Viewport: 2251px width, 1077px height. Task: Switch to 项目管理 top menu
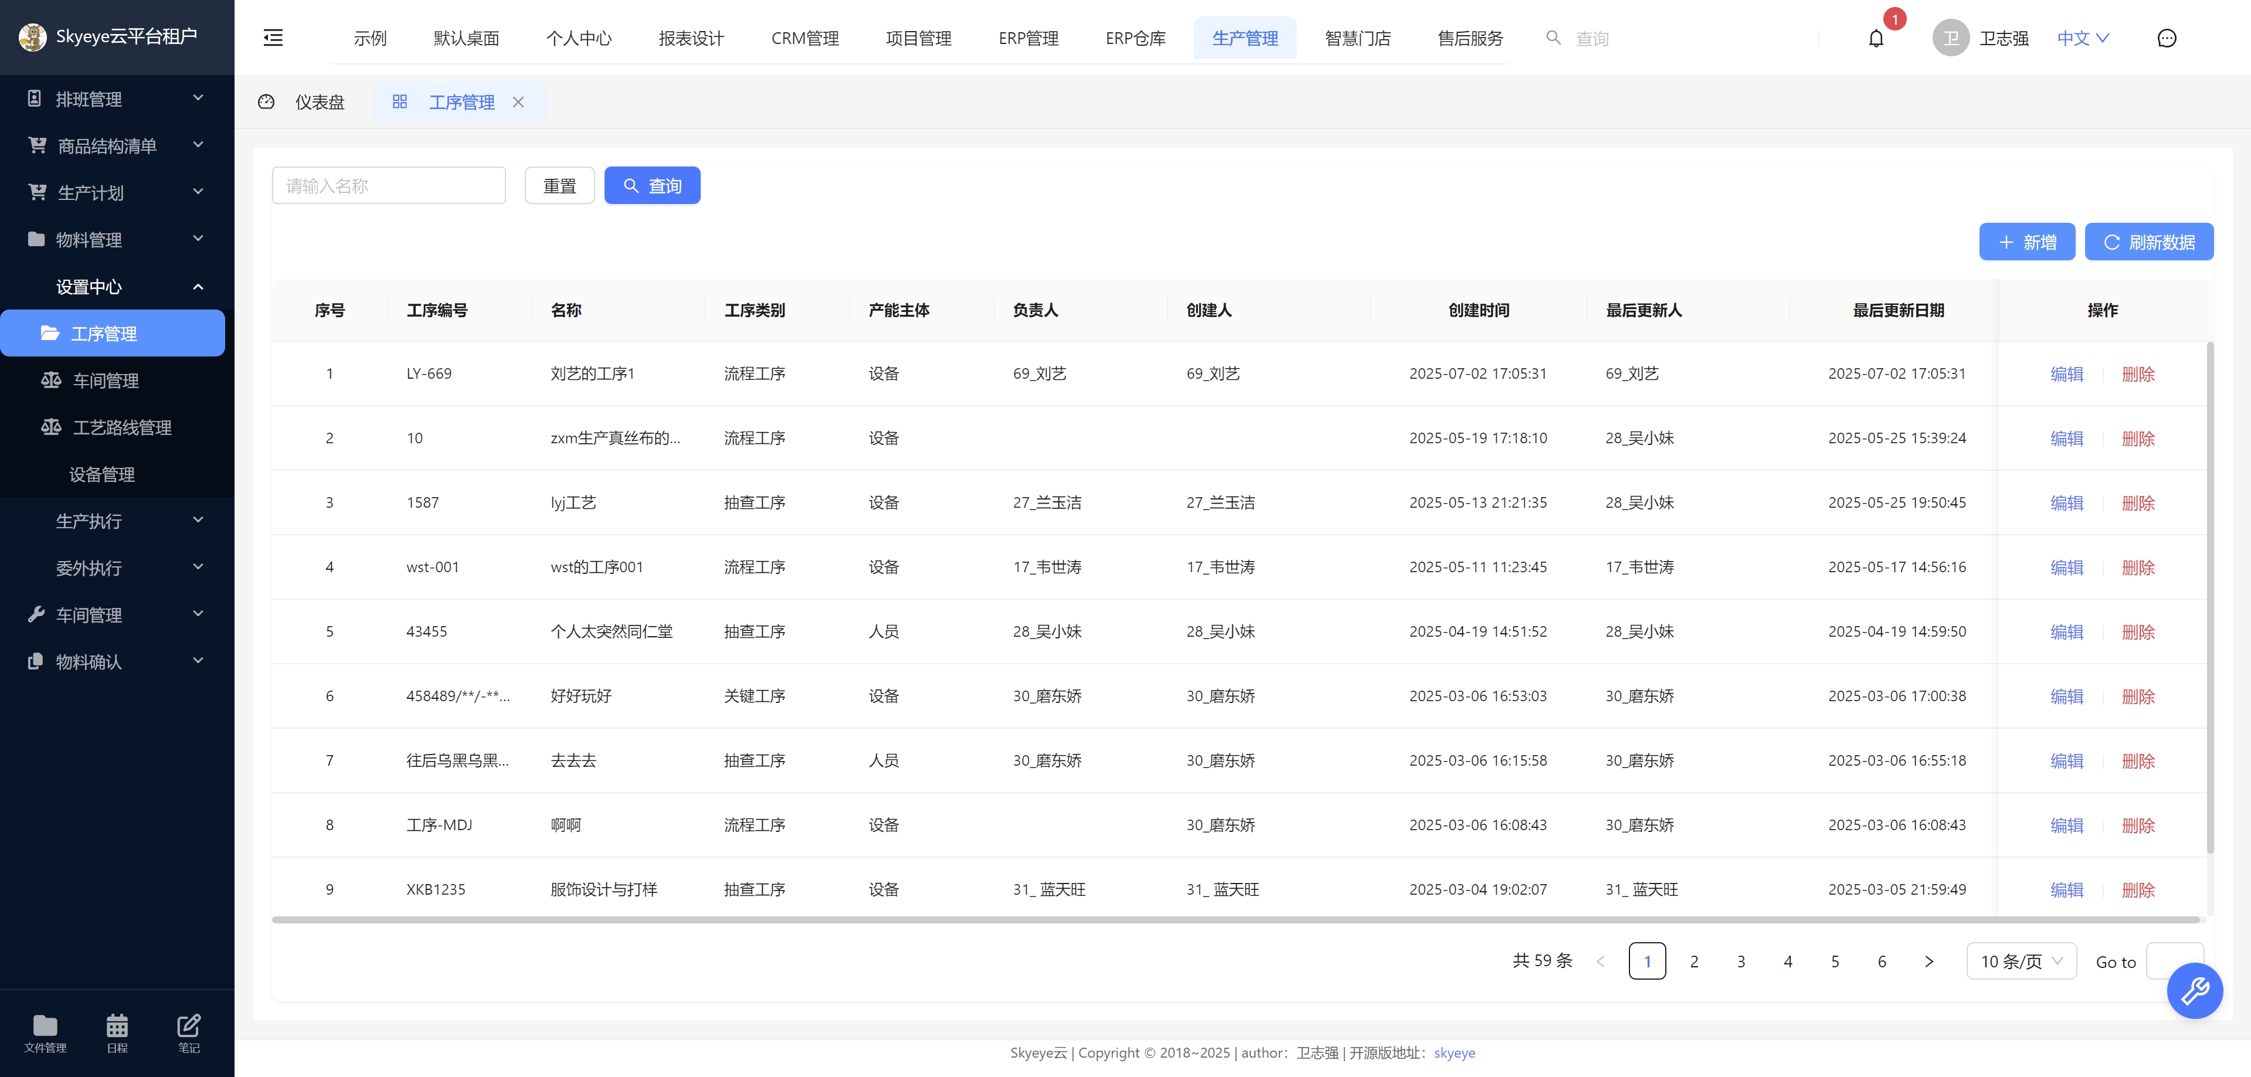(x=918, y=38)
